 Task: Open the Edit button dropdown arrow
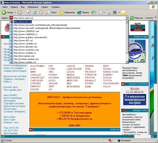pos(119,13)
